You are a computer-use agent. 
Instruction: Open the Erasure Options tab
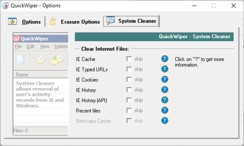[x=75, y=22]
